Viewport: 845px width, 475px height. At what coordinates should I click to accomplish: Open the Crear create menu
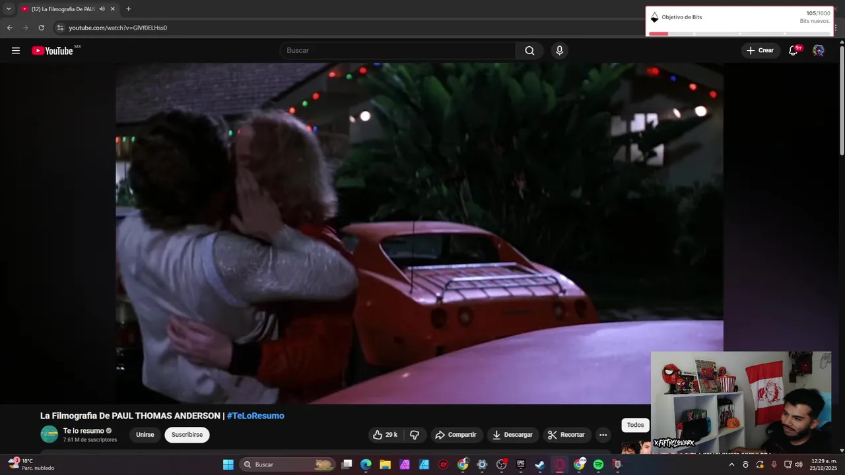coord(760,51)
